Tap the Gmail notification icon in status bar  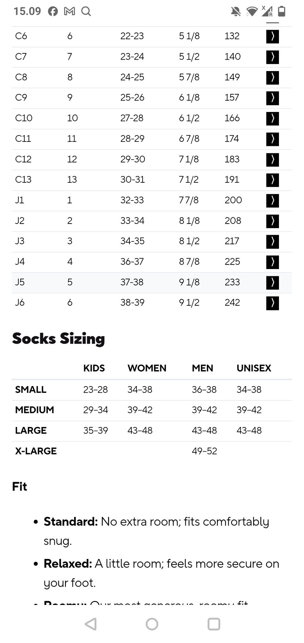coord(69,11)
